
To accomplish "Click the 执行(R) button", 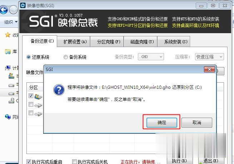I will click(179, 161).
